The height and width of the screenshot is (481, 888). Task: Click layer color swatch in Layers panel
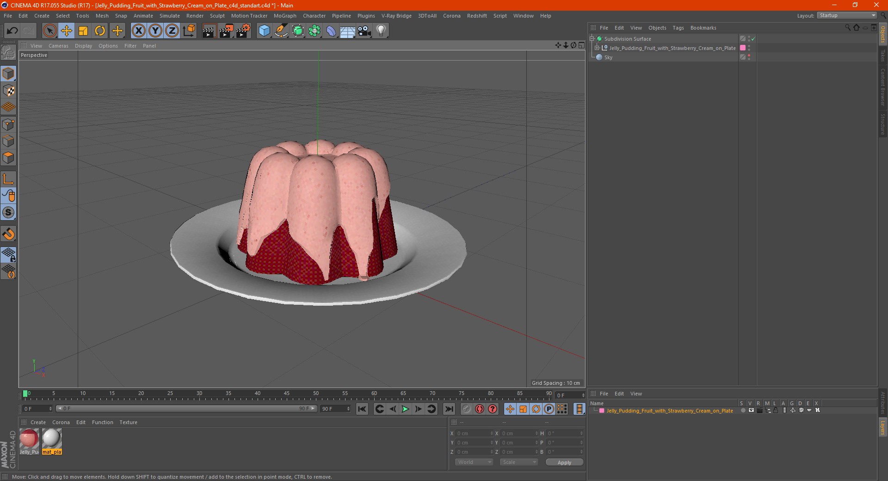tap(602, 411)
